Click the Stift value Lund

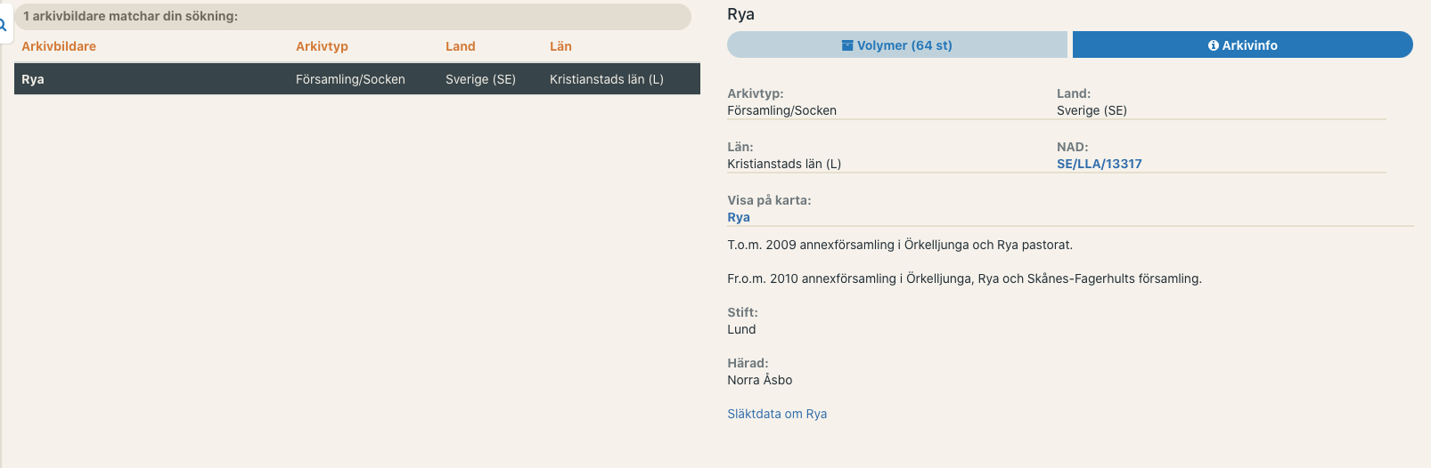tap(741, 329)
